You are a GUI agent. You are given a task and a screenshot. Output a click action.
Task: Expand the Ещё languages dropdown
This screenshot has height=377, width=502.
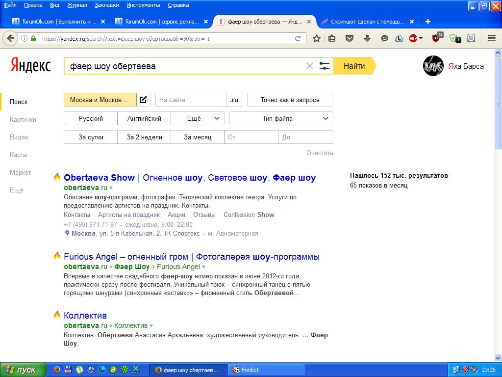(198, 118)
